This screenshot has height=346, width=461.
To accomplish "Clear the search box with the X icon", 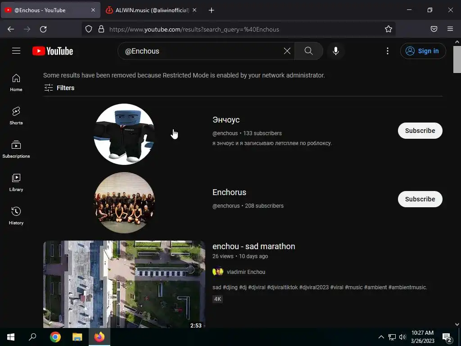I will [x=287, y=51].
